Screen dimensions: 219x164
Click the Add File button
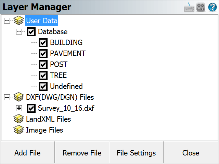27,153
